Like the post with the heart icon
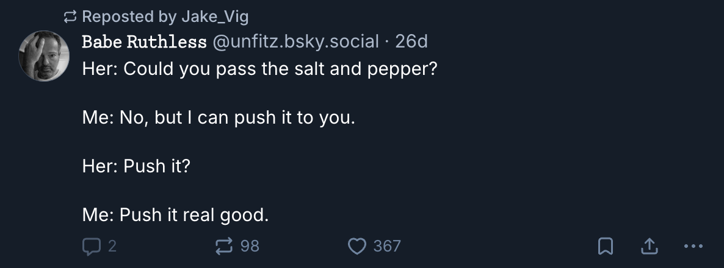724x268 pixels. (x=356, y=246)
